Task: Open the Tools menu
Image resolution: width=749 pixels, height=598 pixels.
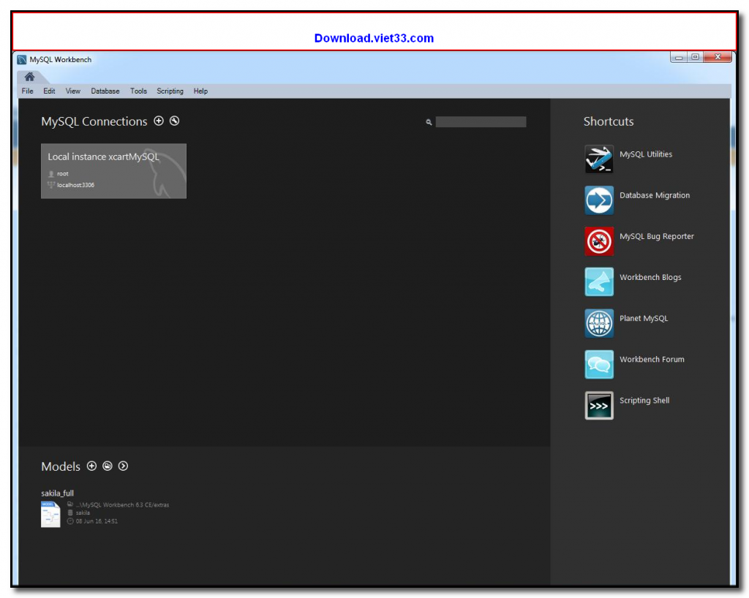Action: [138, 91]
